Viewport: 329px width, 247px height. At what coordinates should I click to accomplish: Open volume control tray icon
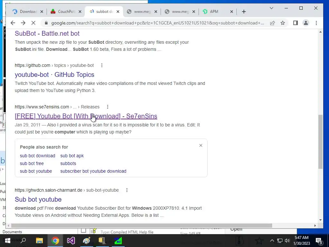pyautogui.click(x=287, y=241)
